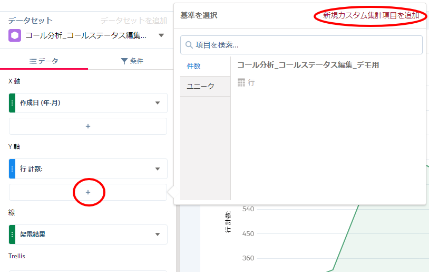The width and height of the screenshot is (429, 272).
Task: Open the 条件 filter tab
Action: [132, 61]
